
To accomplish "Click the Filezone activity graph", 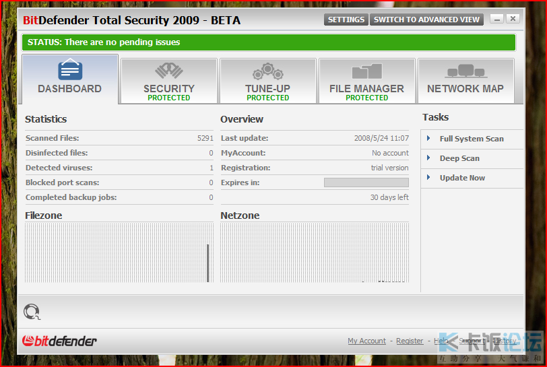I will click(119, 253).
